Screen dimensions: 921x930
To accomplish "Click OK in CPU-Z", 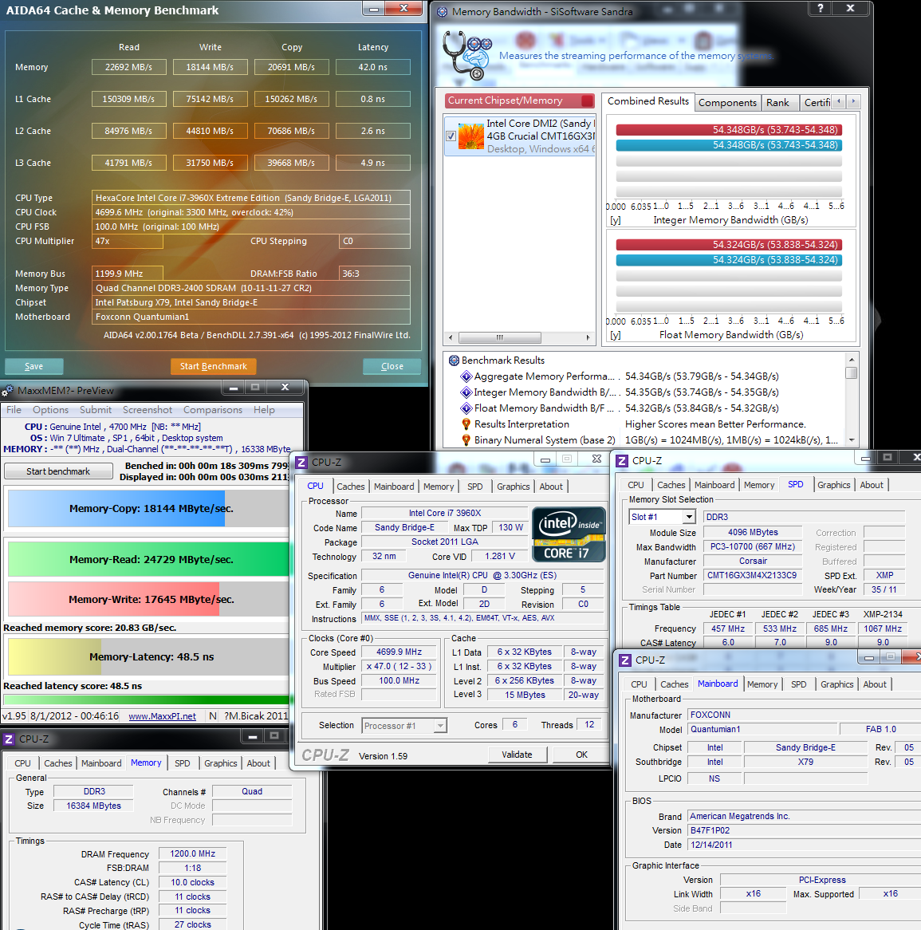I will [581, 755].
